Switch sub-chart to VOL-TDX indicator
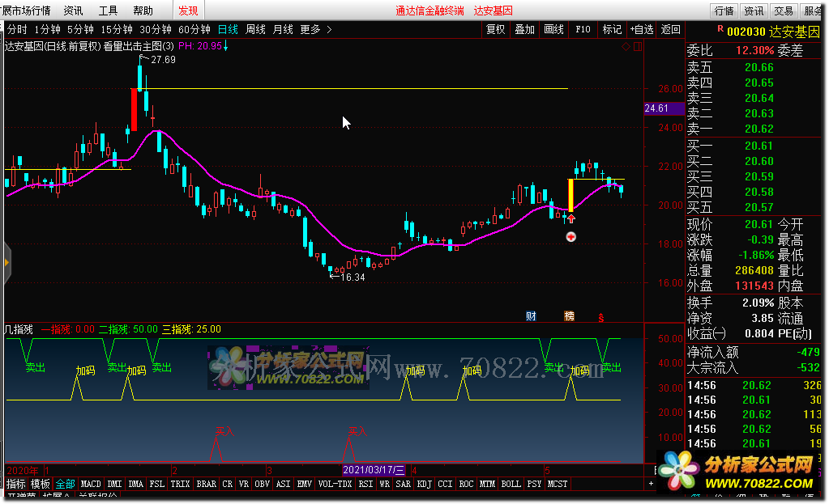Viewport: 829px width, 504px height. (x=335, y=484)
